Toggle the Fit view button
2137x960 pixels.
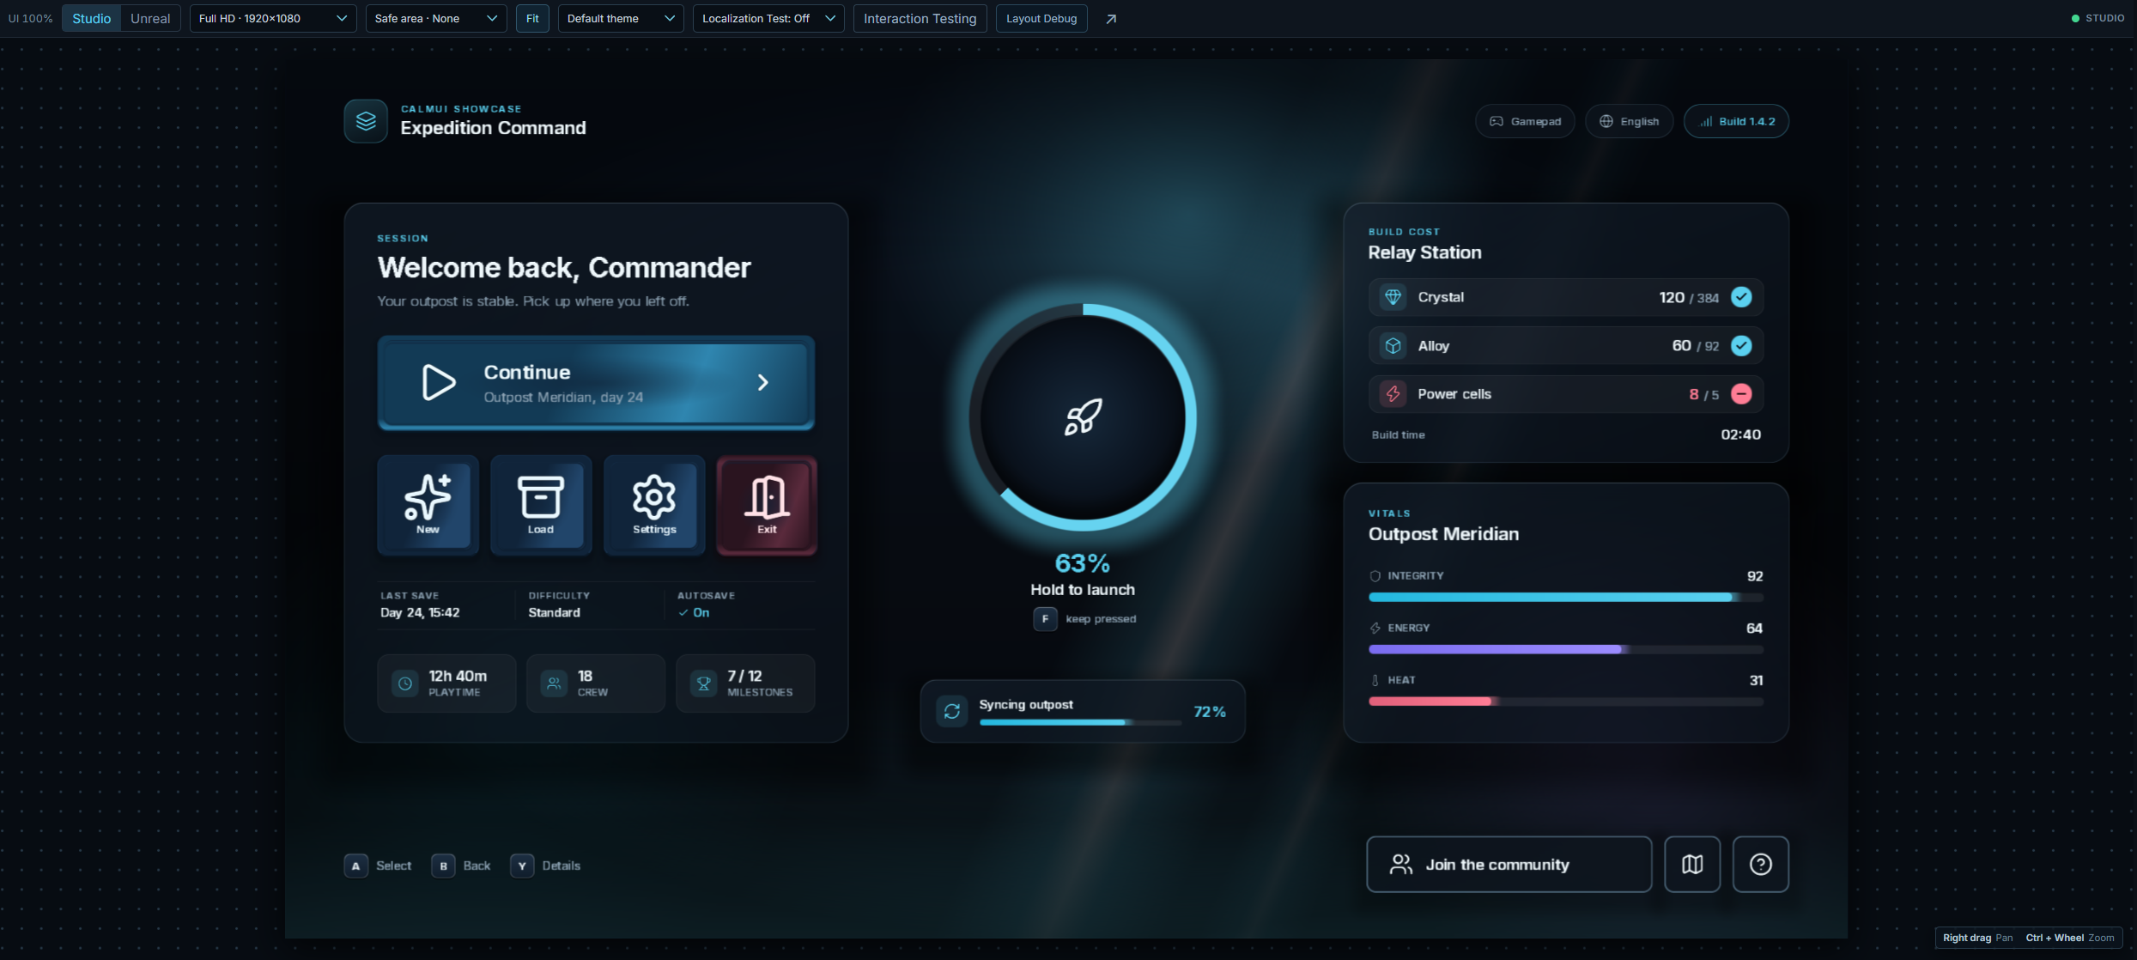coord(532,19)
